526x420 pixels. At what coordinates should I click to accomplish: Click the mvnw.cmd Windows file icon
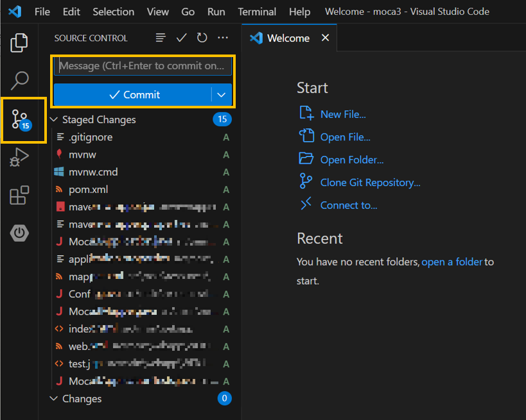point(59,172)
